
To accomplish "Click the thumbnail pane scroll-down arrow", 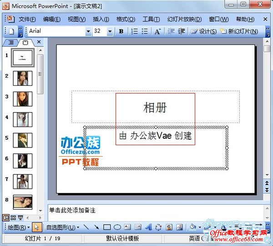I will pyautogui.click(x=40, y=211).
